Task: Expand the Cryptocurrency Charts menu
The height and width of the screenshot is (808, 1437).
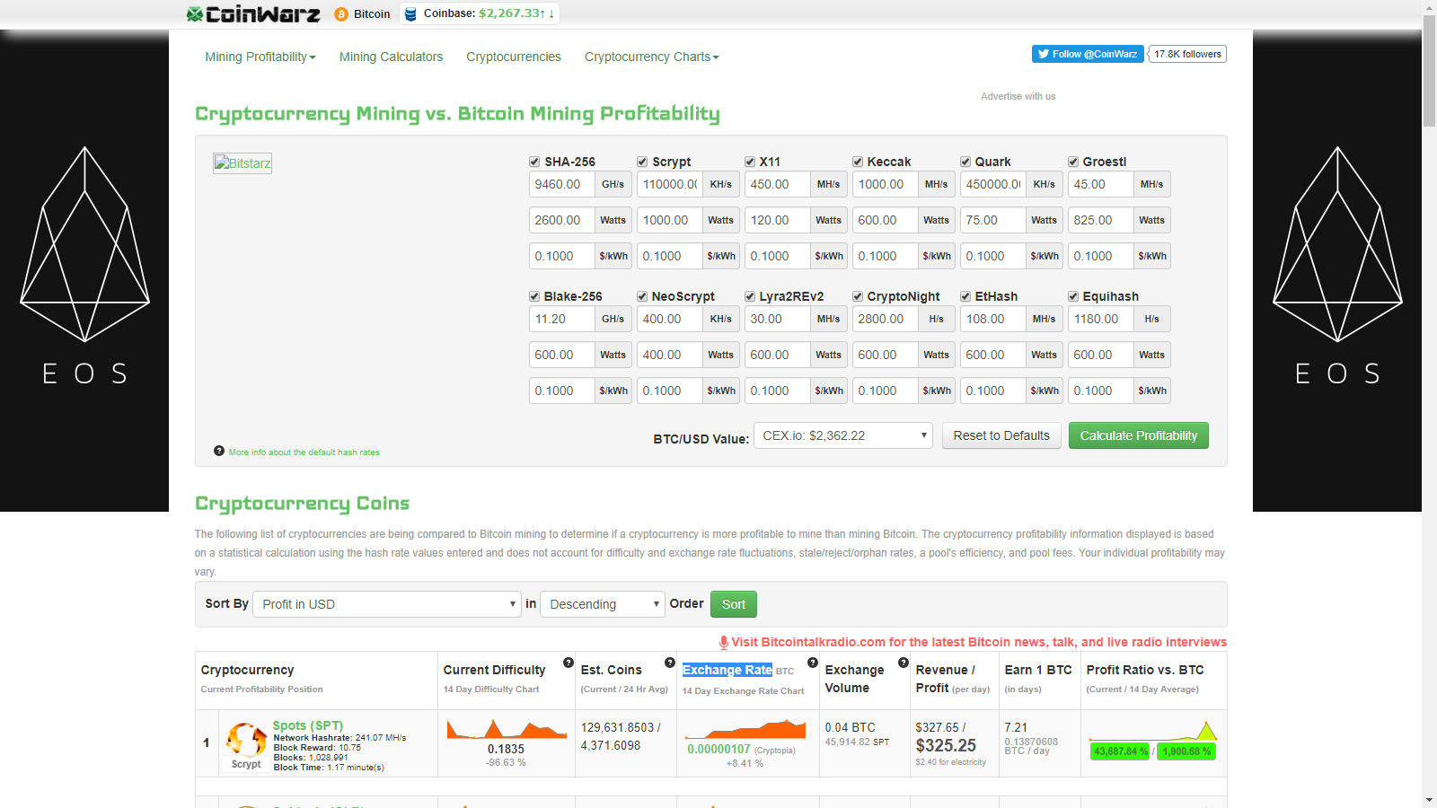Action: pos(651,57)
